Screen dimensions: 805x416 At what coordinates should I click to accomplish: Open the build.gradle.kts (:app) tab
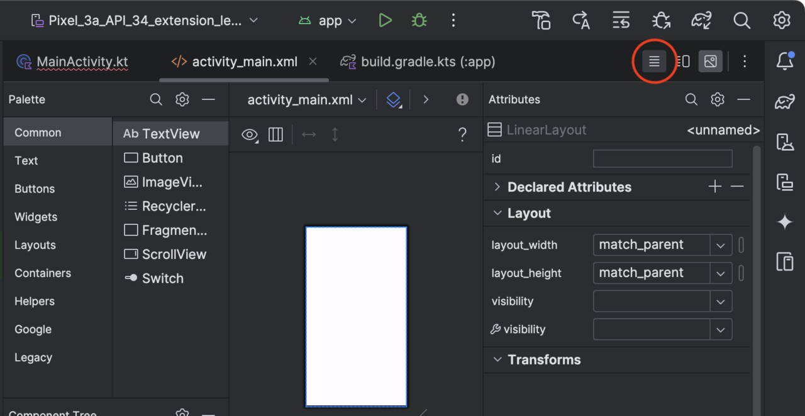click(x=428, y=62)
